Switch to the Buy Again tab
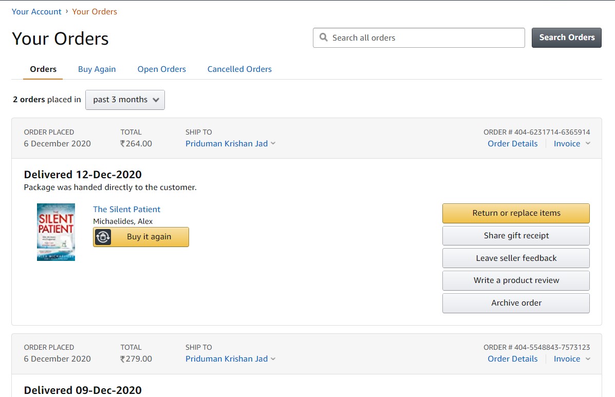Viewport: 615px width, 397px height. click(x=97, y=69)
